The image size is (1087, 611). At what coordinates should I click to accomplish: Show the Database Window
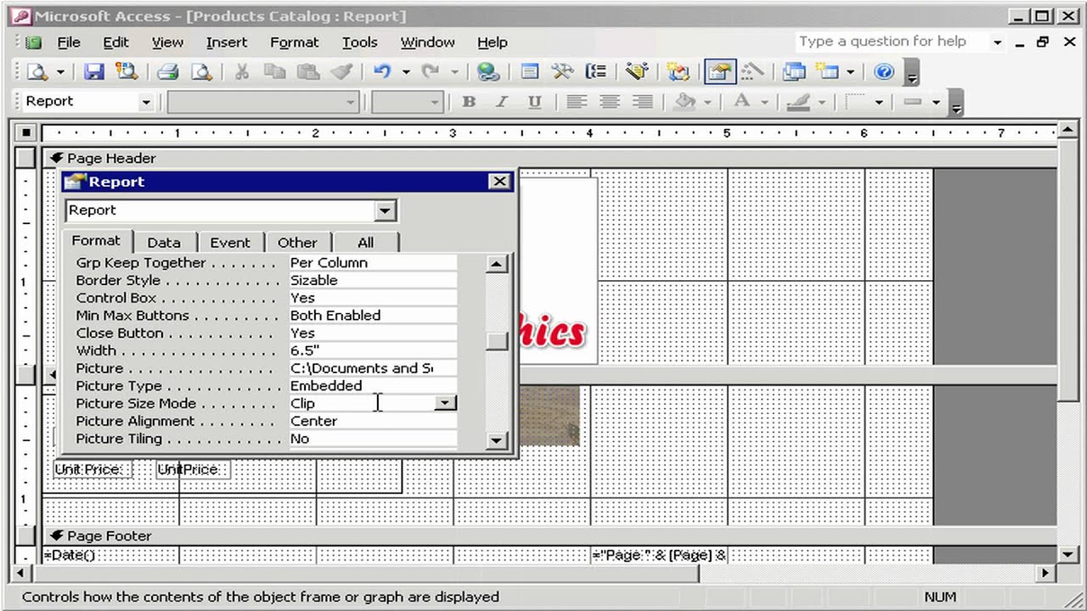(794, 72)
